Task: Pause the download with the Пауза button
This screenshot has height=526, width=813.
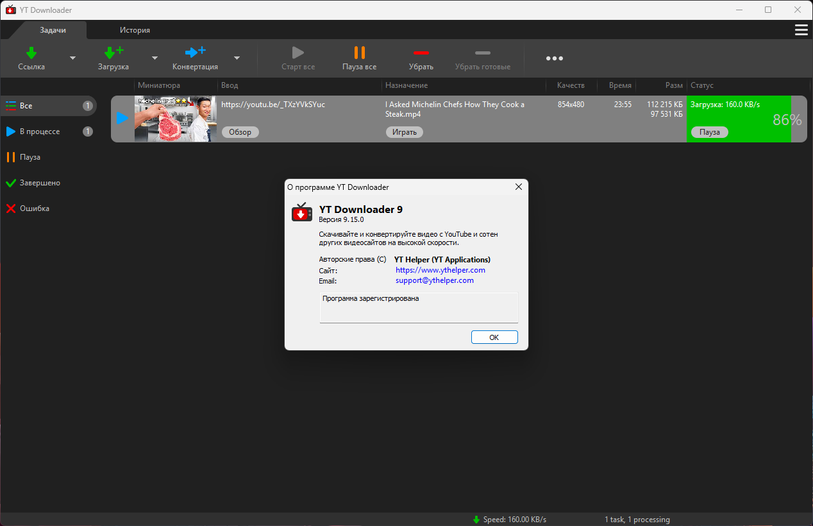Action: [710, 132]
